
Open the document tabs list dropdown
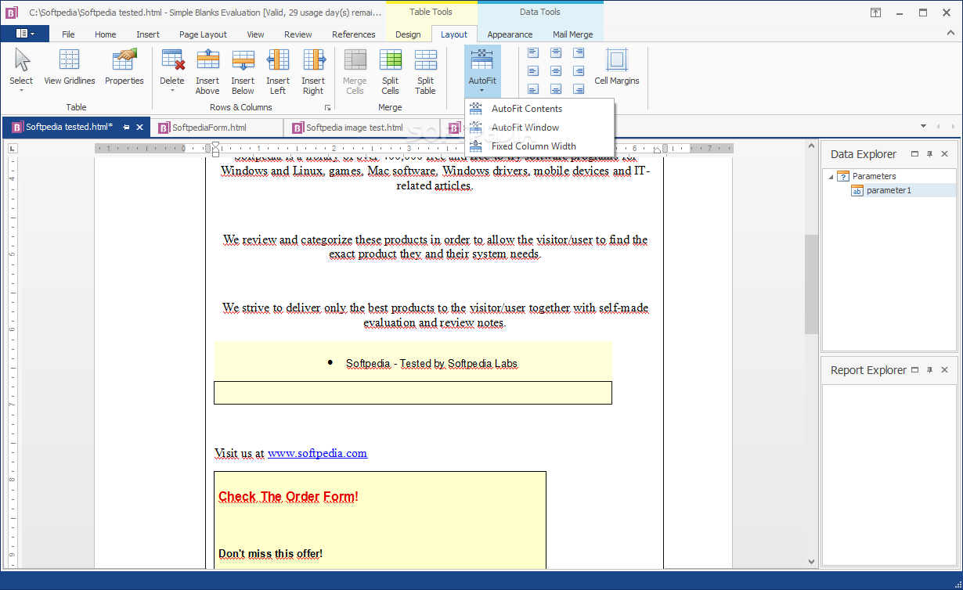point(924,126)
